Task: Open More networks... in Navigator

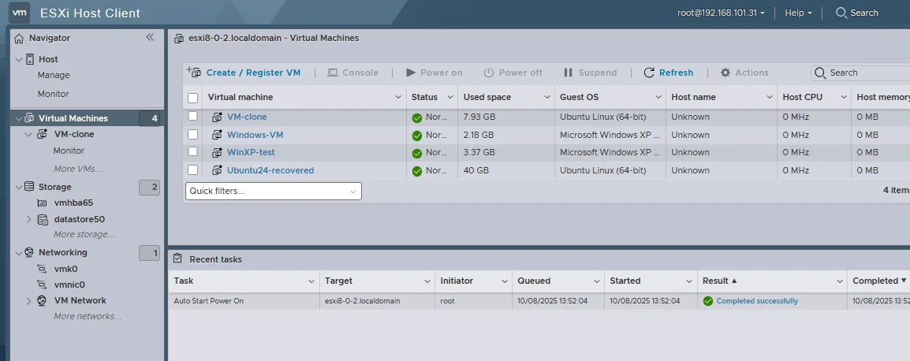Action: pyautogui.click(x=88, y=316)
